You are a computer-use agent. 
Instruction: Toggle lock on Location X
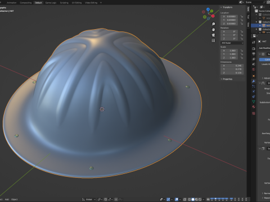(x=242, y=16)
